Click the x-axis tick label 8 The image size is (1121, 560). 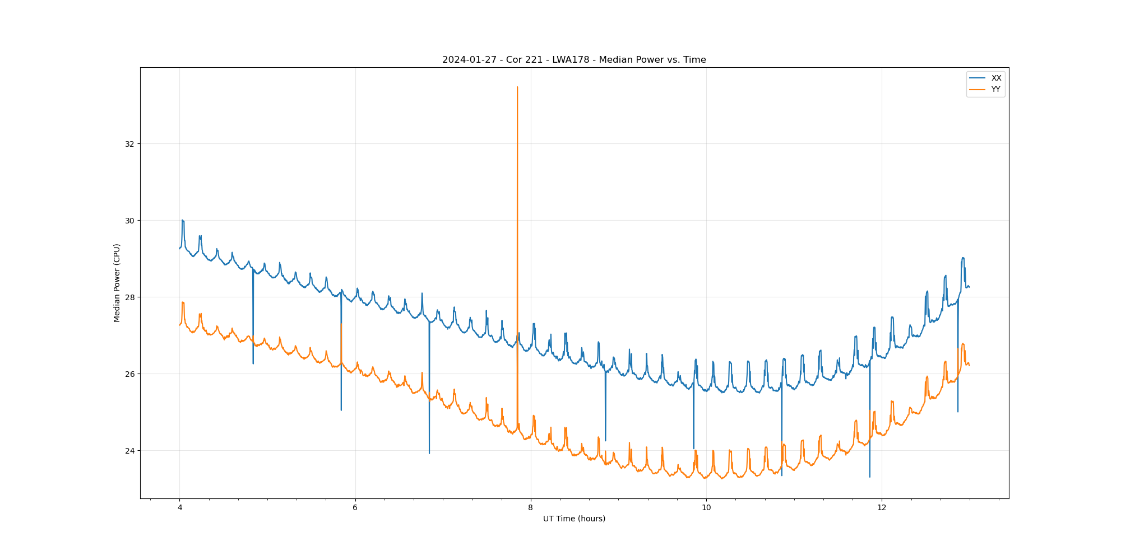(530, 508)
